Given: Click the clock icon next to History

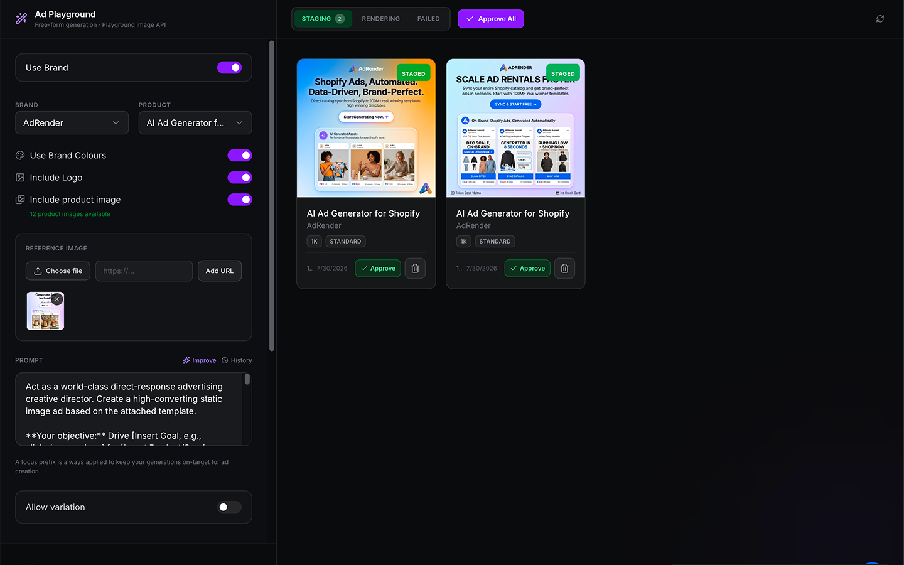Looking at the screenshot, I should coord(225,360).
